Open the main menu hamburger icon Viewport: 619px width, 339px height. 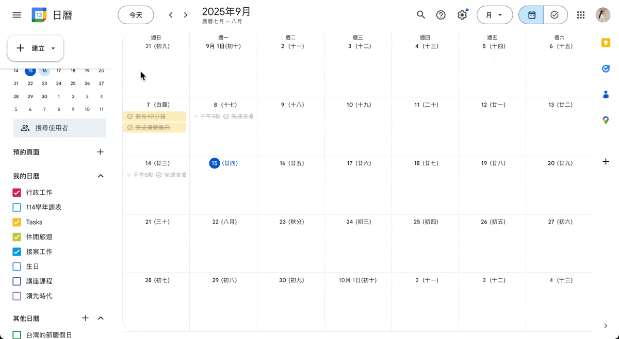pyautogui.click(x=17, y=15)
